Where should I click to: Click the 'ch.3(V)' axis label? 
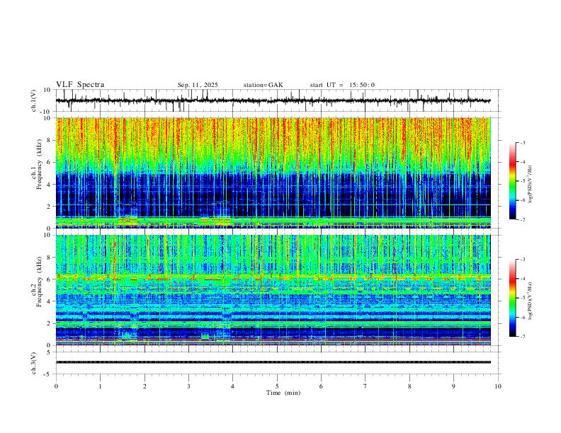tap(33, 364)
